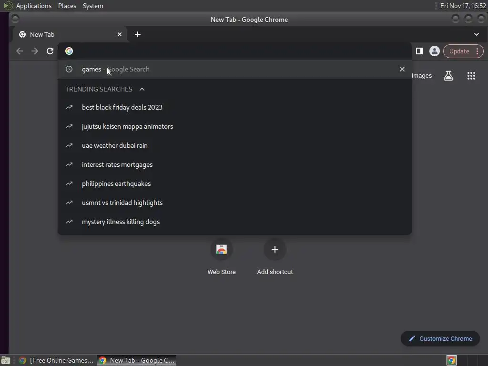Choose usmnt vs trinidad highlights

pos(234,203)
